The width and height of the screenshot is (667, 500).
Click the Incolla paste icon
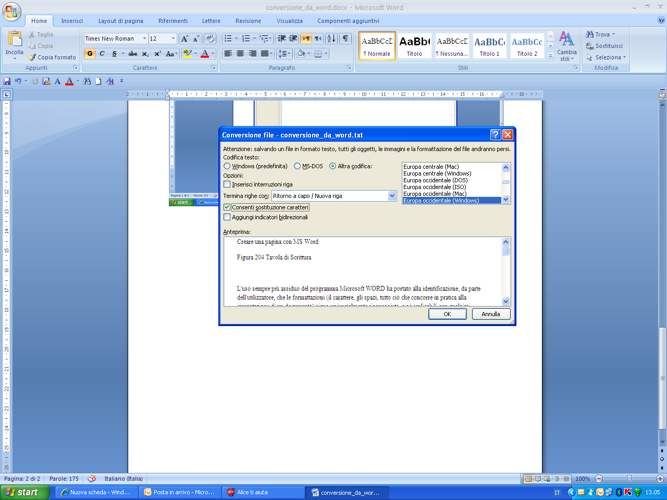pyautogui.click(x=15, y=39)
